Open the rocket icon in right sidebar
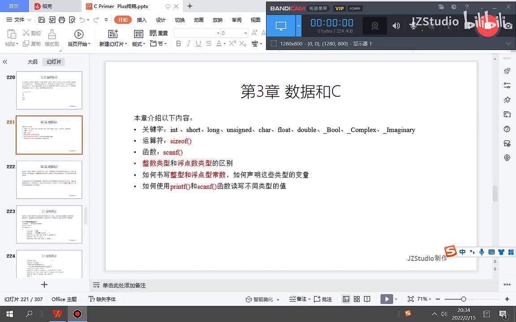 point(507,71)
